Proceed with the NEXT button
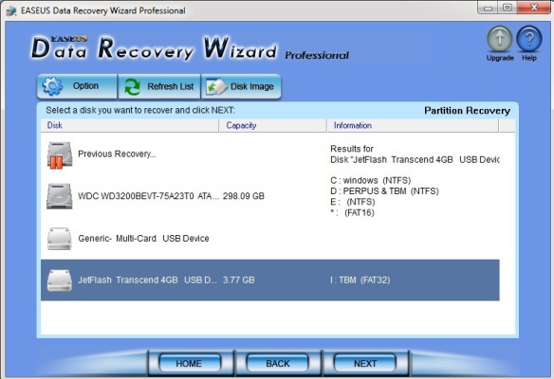Viewport: 554px width, 379px height. (x=365, y=364)
